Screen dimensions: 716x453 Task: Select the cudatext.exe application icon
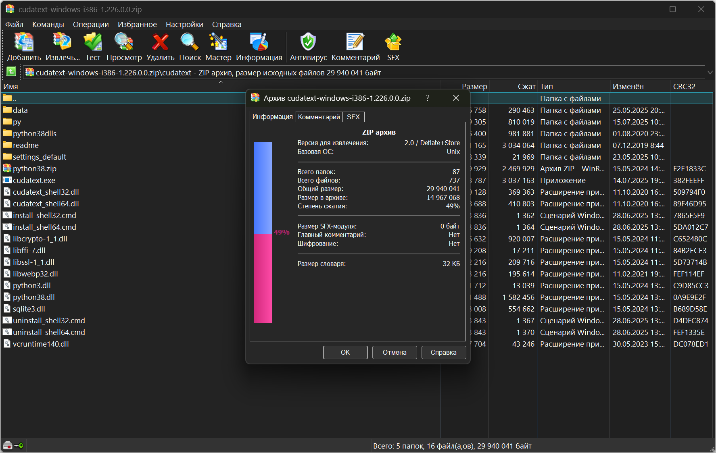[x=7, y=180]
